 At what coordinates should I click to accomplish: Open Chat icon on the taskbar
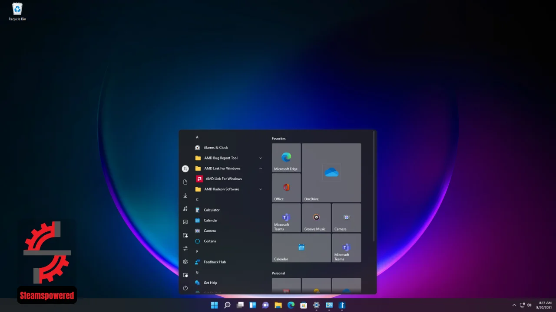pyautogui.click(x=265, y=305)
